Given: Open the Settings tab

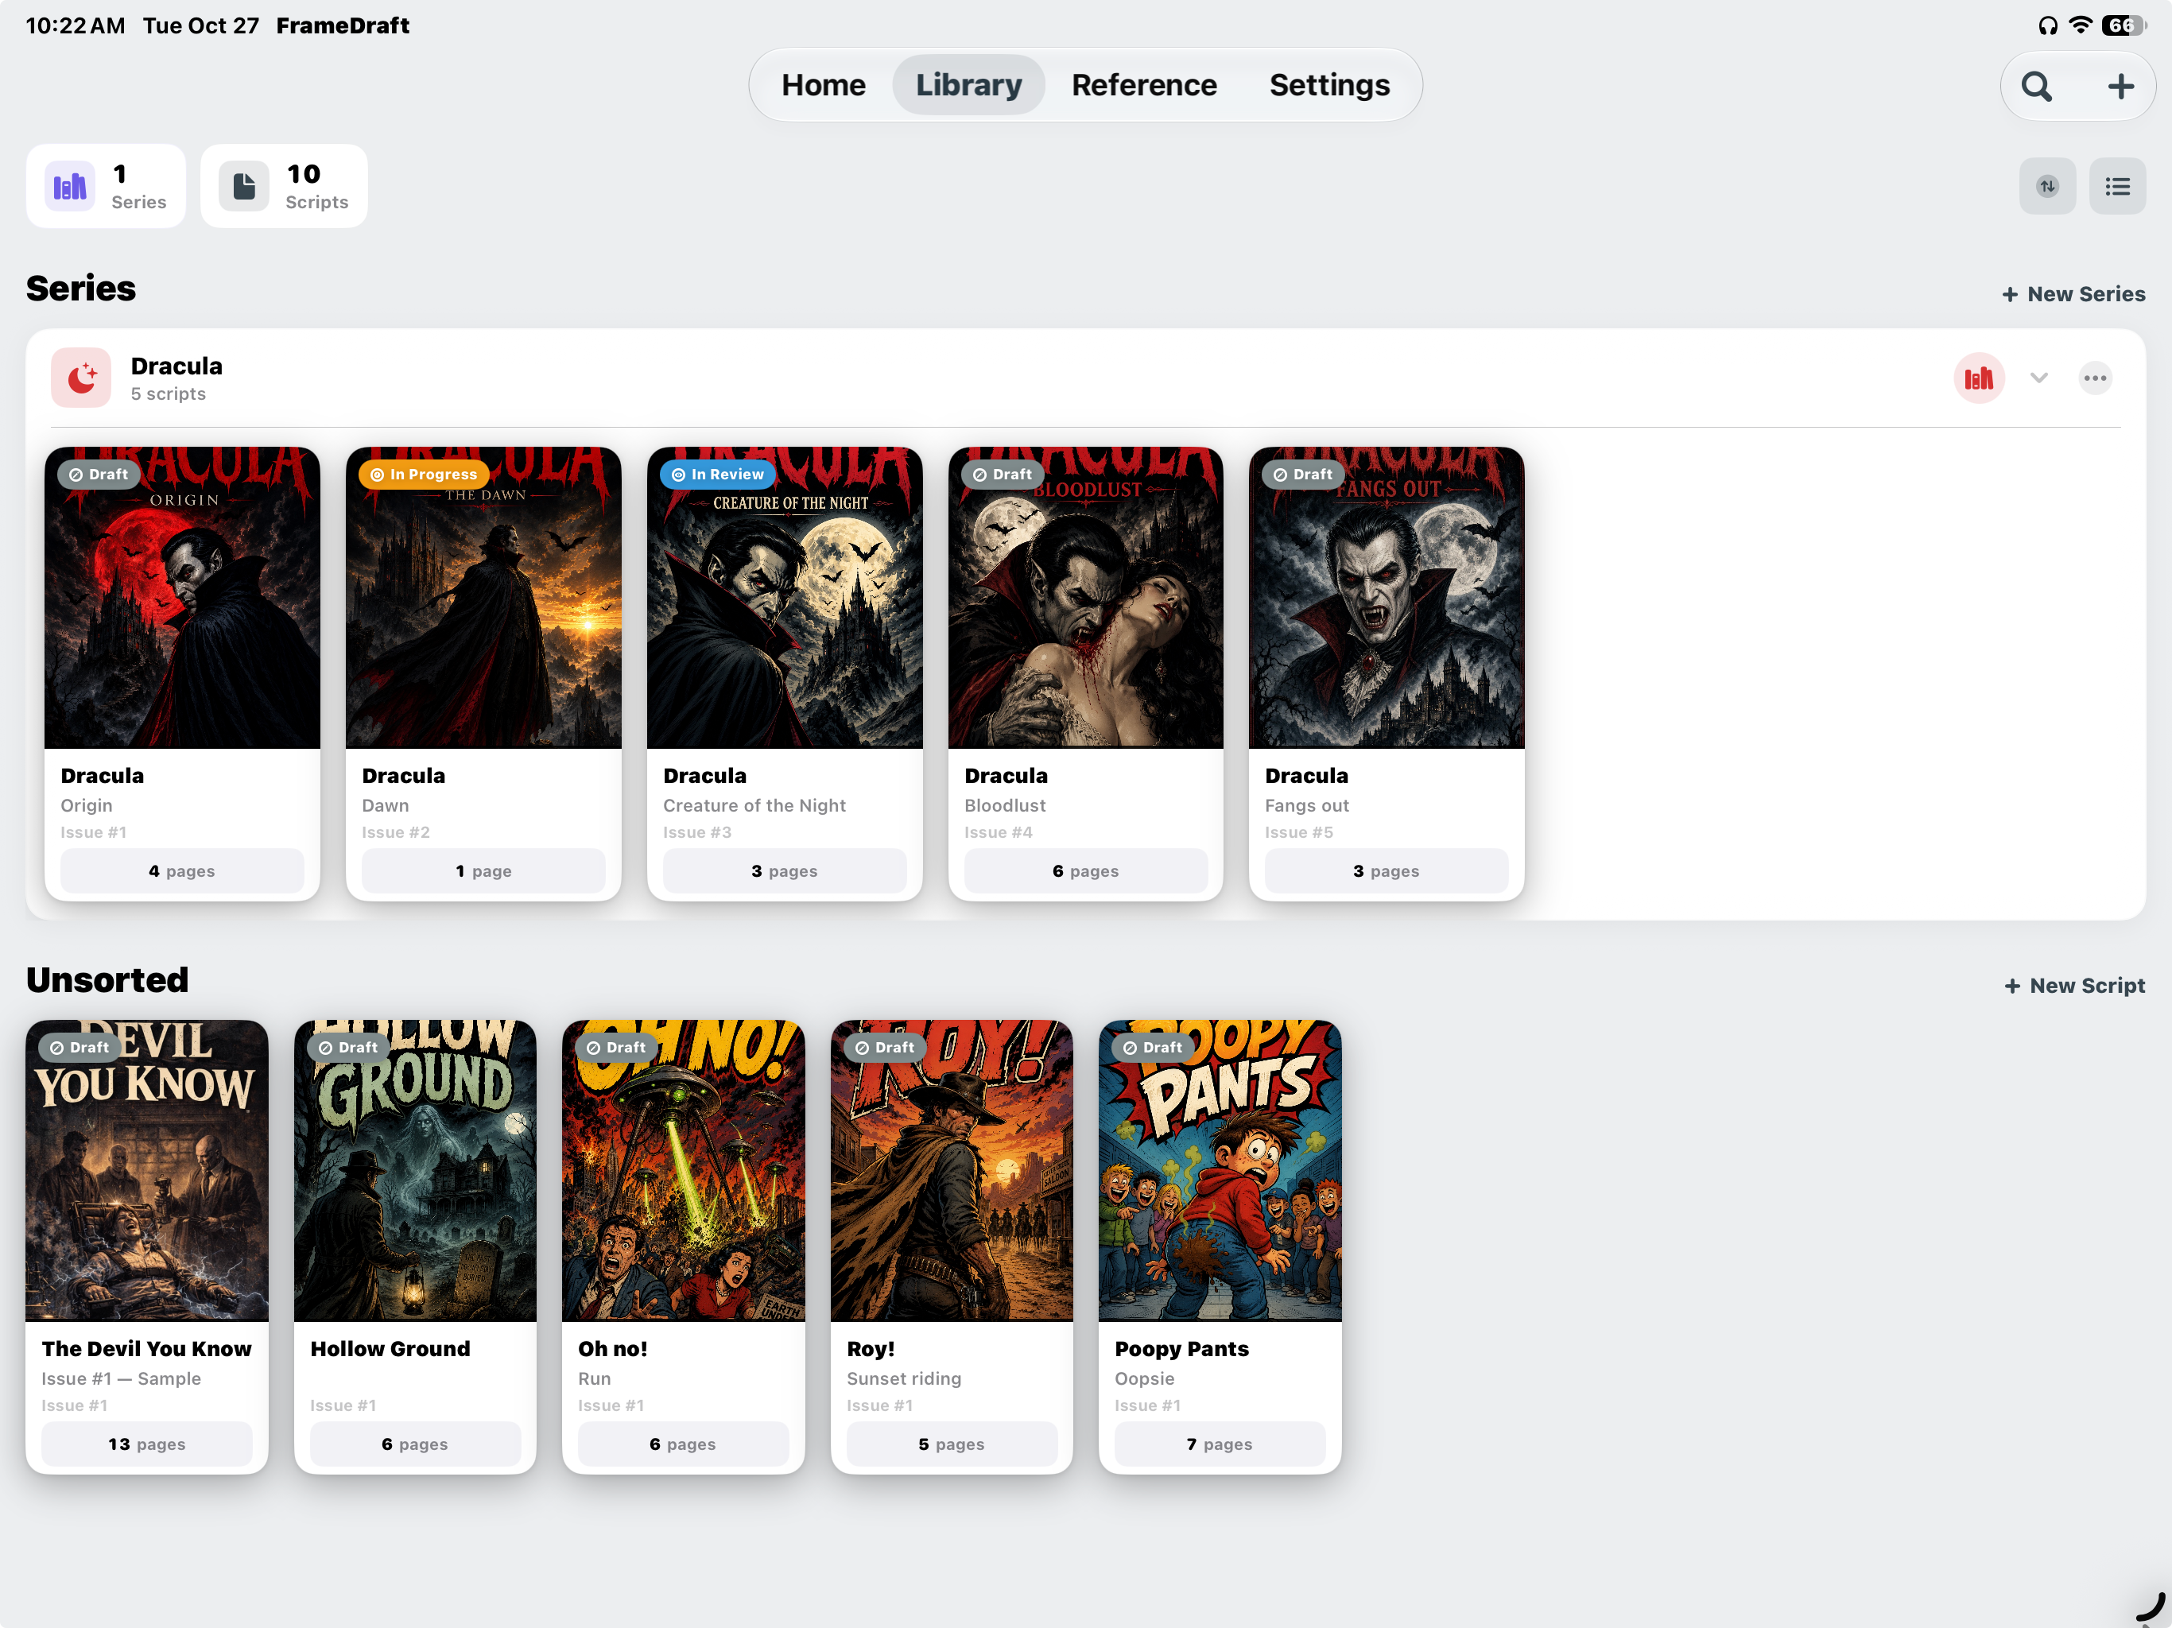Looking at the screenshot, I should [x=1328, y=85].
